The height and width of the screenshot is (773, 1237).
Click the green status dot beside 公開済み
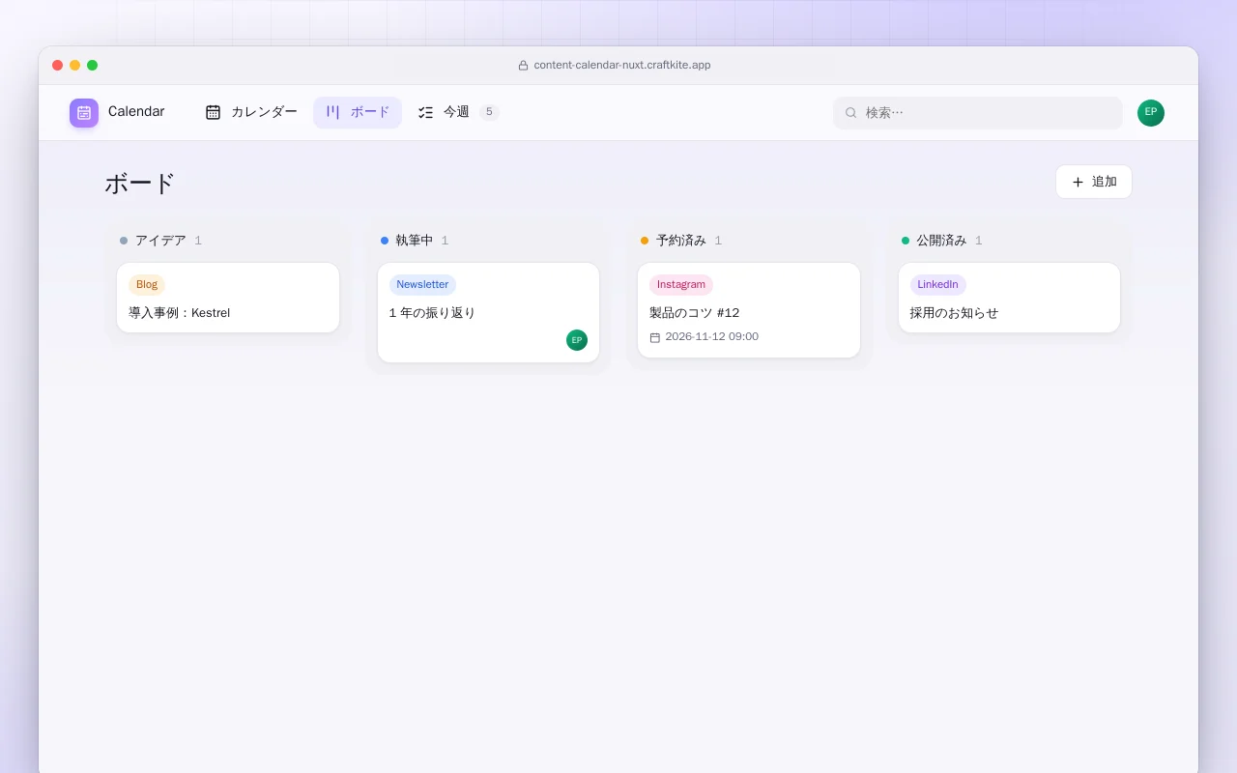(906, 241)
